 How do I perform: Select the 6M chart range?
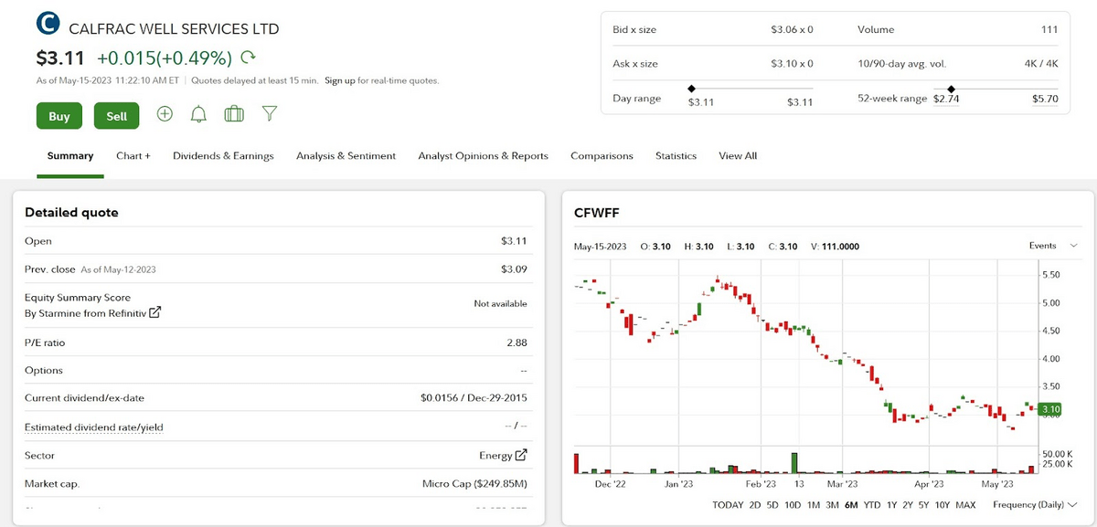(x=851, y=505)
